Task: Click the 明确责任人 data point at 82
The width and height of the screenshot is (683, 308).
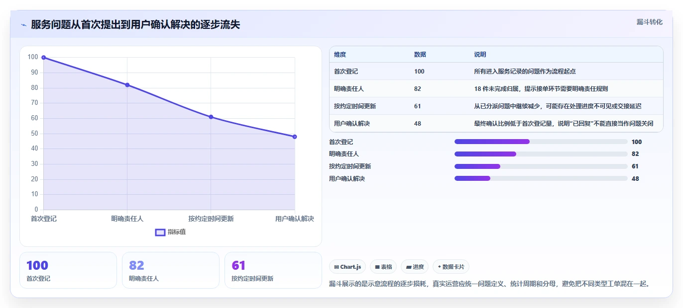Action: click(127, 85)
